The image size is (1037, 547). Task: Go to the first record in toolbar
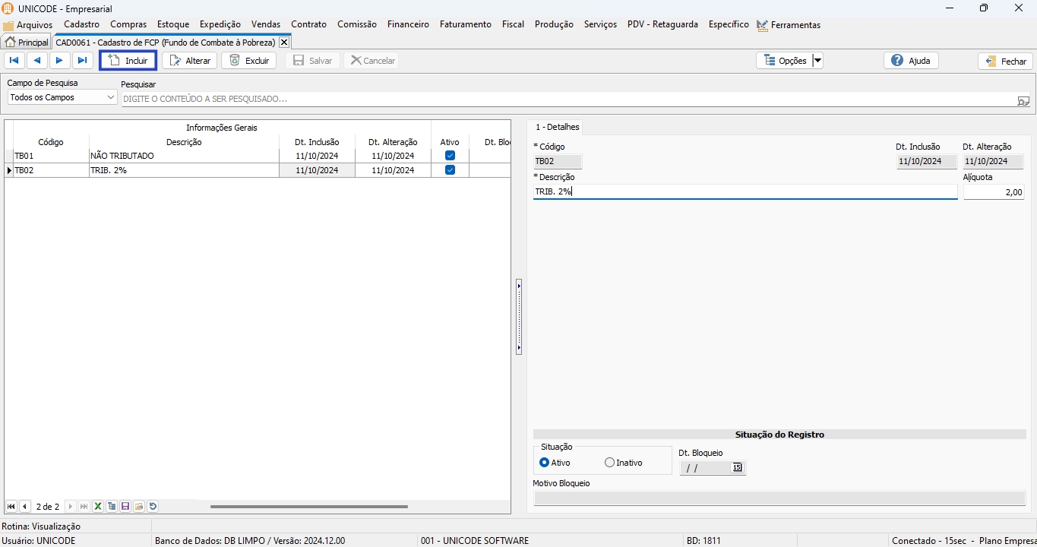[x=14, y=61]
